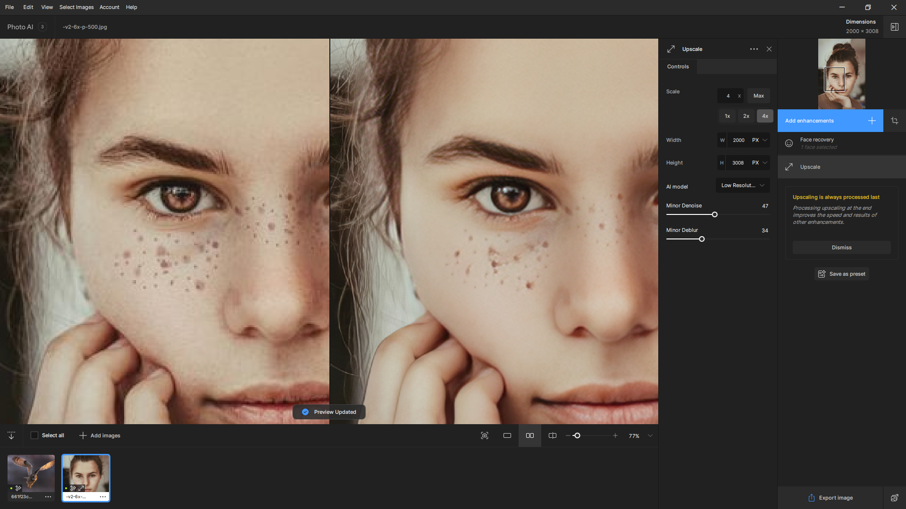Screen dimensions: 906x509
Task: Open the Upscale panel three-dot options
Action: click(x=754, y=49)
